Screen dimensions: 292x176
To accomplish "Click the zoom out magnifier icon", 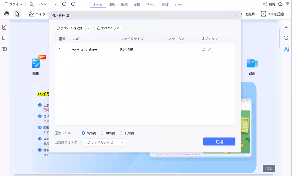I will (x=64, y=4).
